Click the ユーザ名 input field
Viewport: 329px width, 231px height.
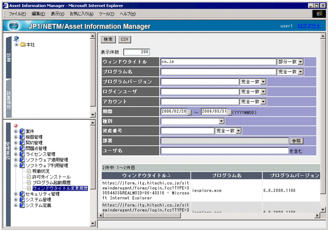(x=224, y=151)
